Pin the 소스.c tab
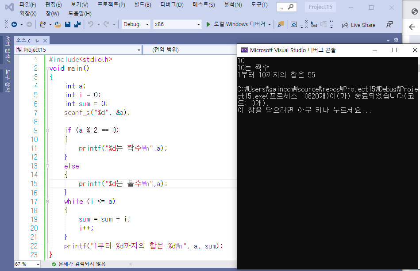The height and width of the screenshot is (271, 420). [x=37, y=41]
